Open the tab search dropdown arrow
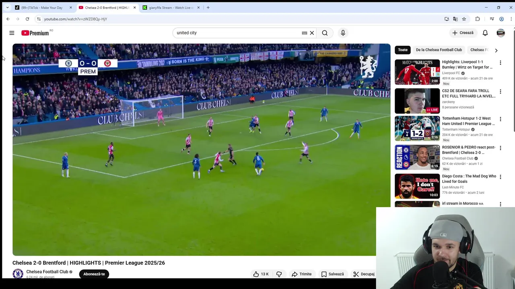Image resolution: width=515 pixels, height=289 pixels. (7, 8)
